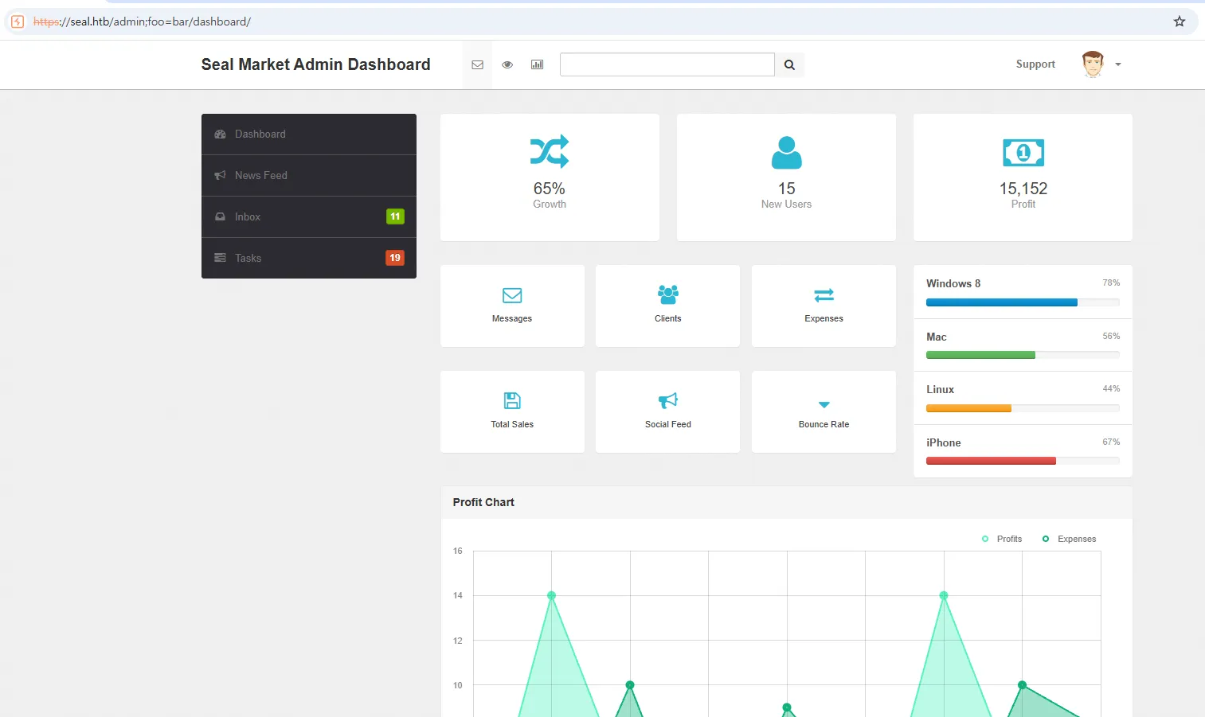Click the shuffle icon above 65% Growth
This screenshot has width=1205, height=717.
tap(550, 151)
